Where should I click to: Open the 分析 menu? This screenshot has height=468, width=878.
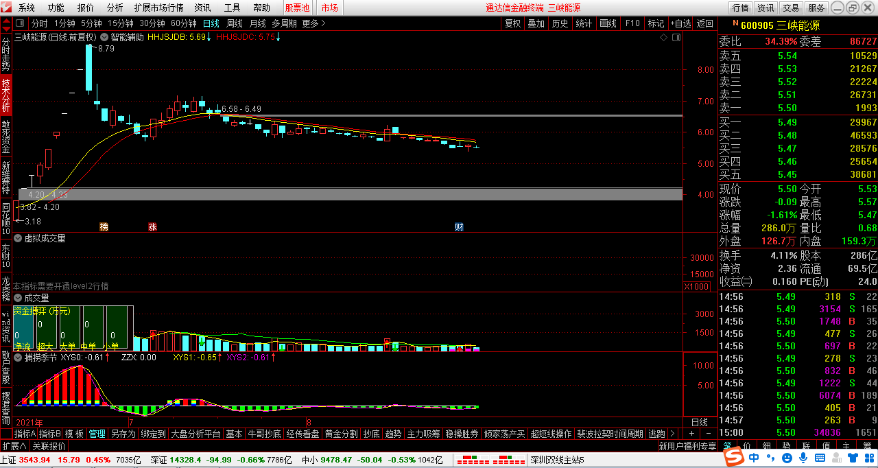(x=115, y=8)
